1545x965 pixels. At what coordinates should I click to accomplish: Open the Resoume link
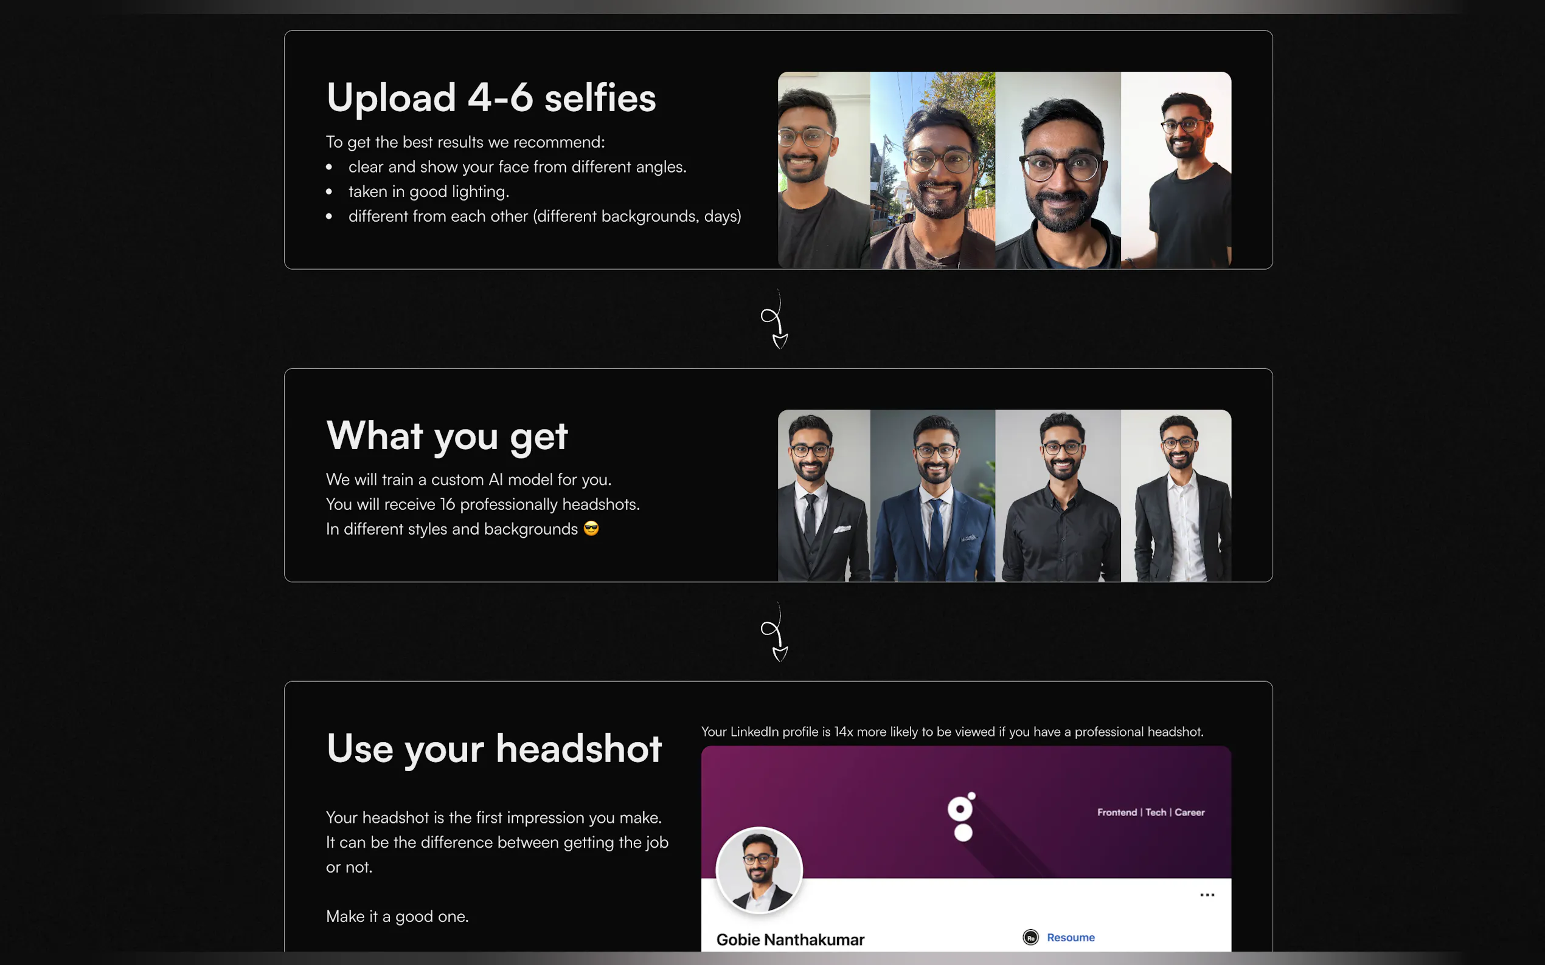click(1071, 937)
